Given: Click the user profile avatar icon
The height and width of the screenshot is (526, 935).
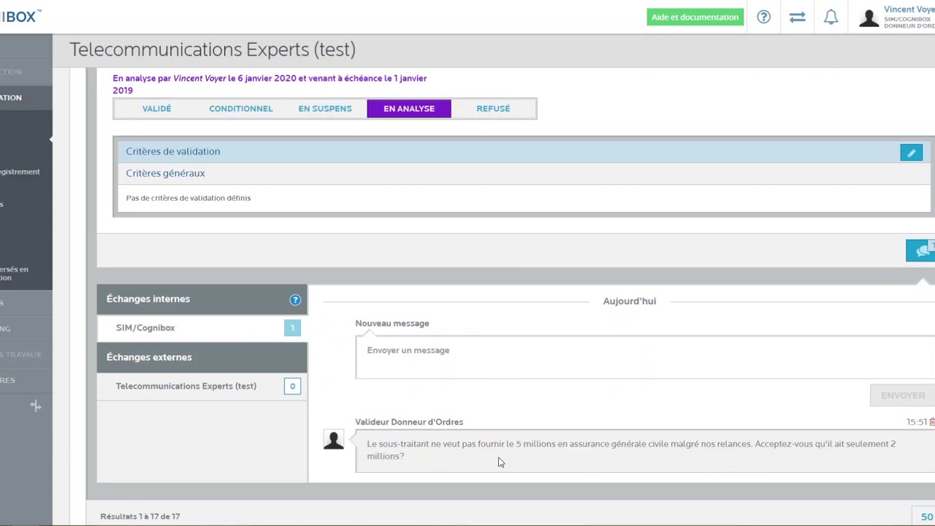Looking at the screenshot, I should (x=869, y=18).
